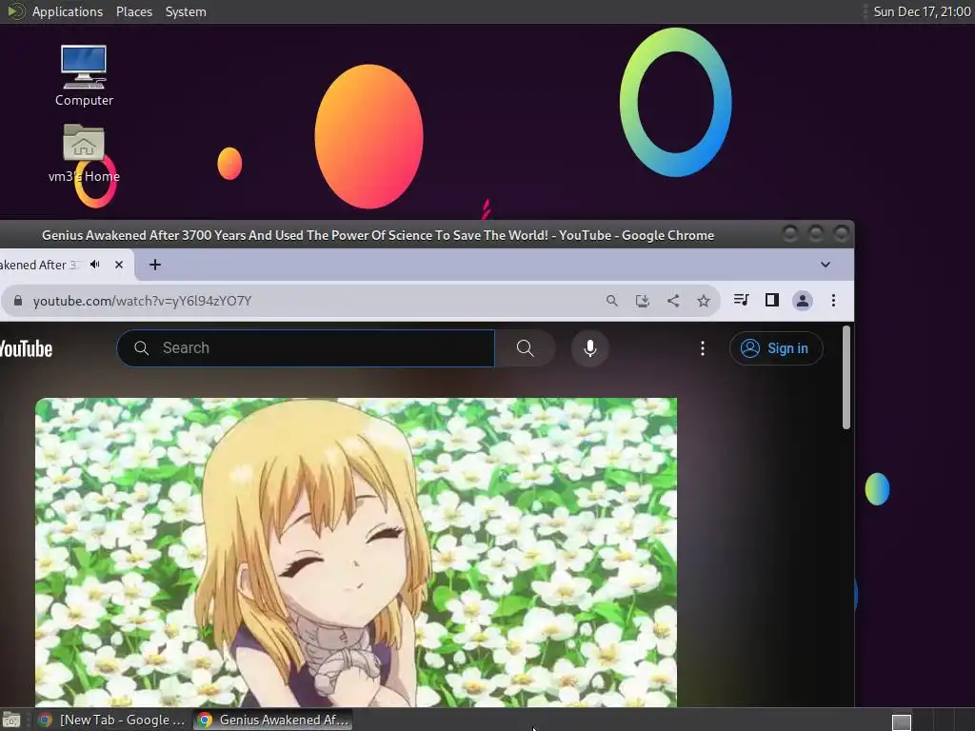Go to YouTube home via logo

coord(26,348)
